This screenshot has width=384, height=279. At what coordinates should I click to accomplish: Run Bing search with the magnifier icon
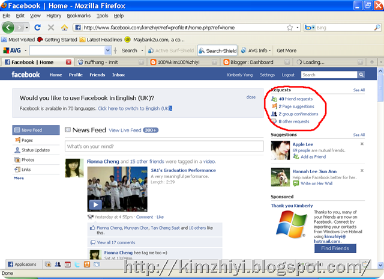377,28
